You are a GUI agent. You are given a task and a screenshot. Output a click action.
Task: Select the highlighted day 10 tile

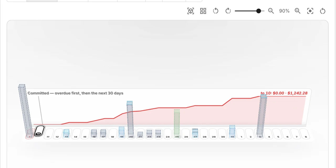39,131
